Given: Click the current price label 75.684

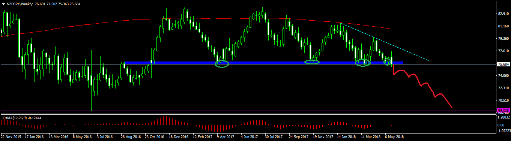Looking at the screenshot, I should (x=503, y=64).
